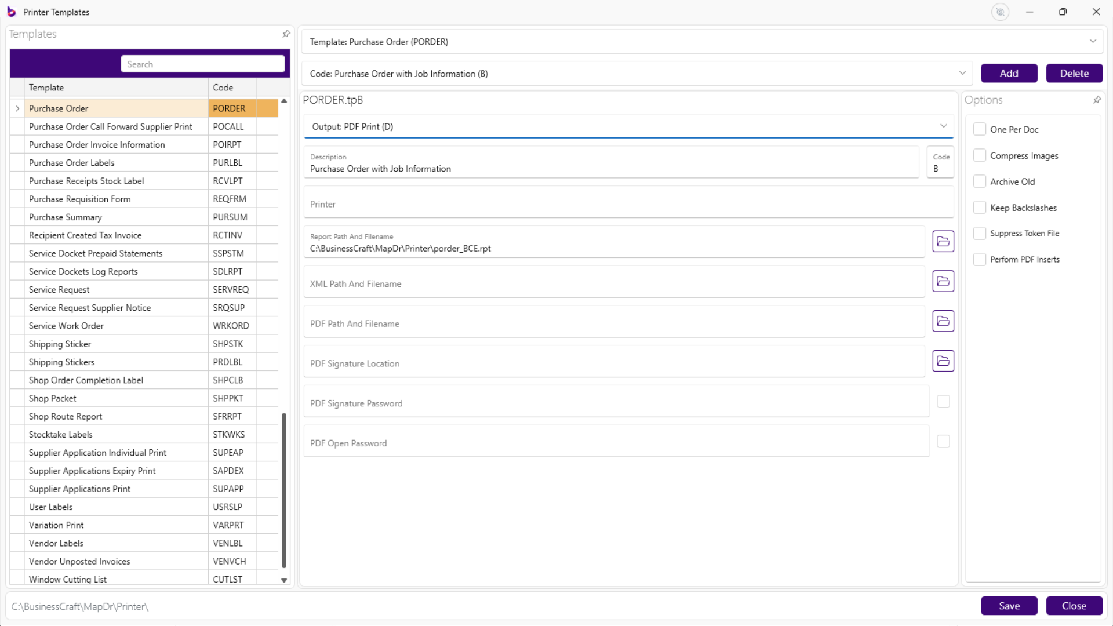Pin the Templates panel
1113x626 pixels.
pos(286,34)
